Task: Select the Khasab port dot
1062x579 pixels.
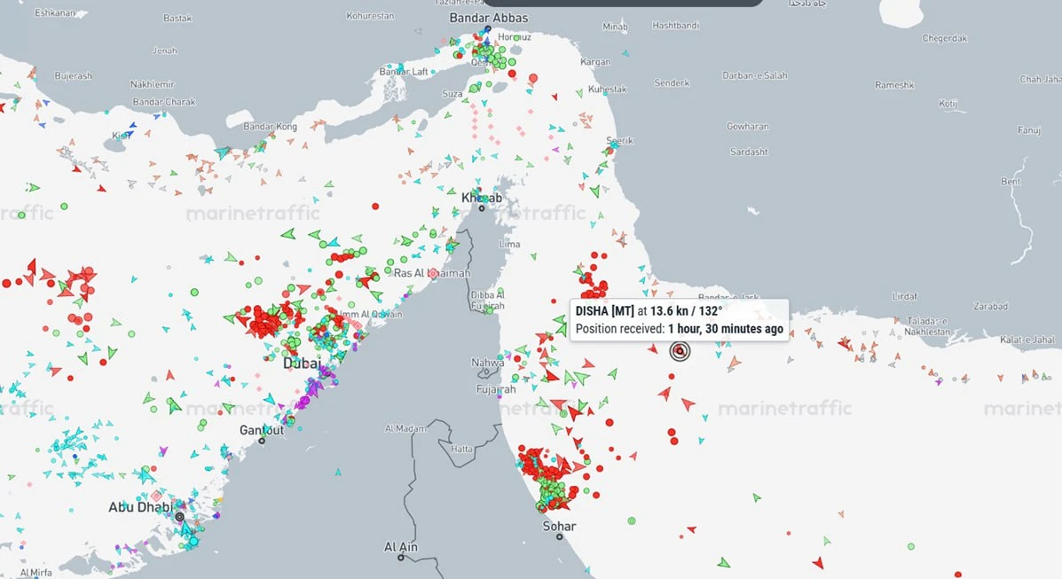Action: point(482,207)
